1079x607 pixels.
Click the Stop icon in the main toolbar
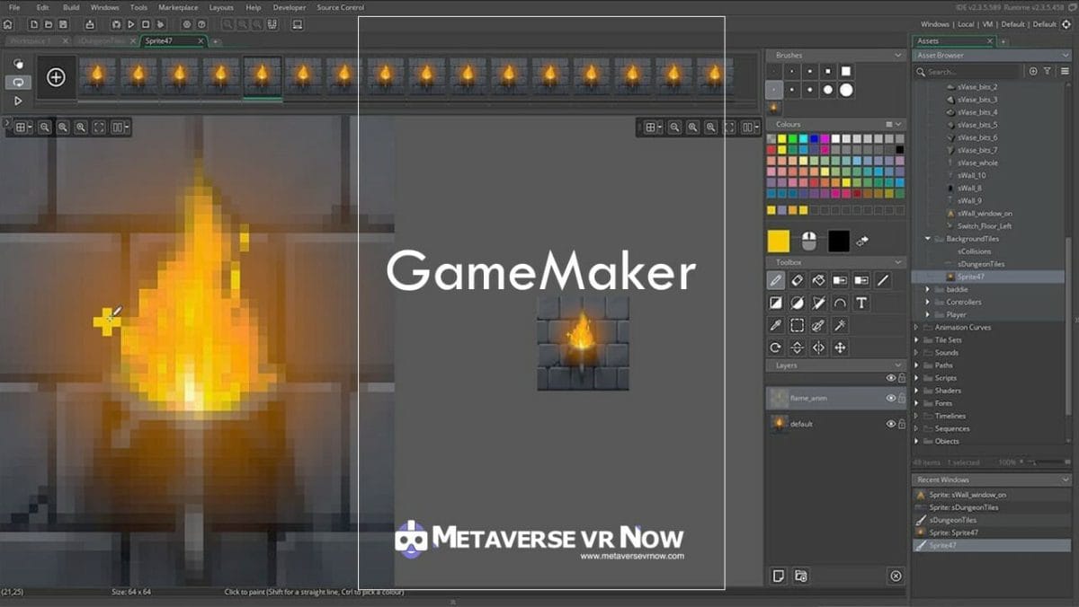tap(146, 24)
